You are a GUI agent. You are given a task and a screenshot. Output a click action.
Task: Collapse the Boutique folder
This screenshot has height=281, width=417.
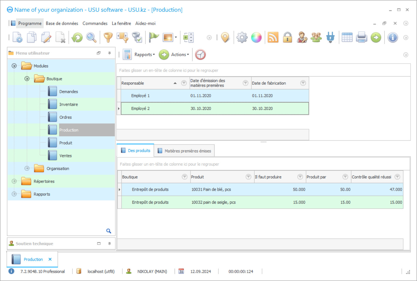coord(27,79)
